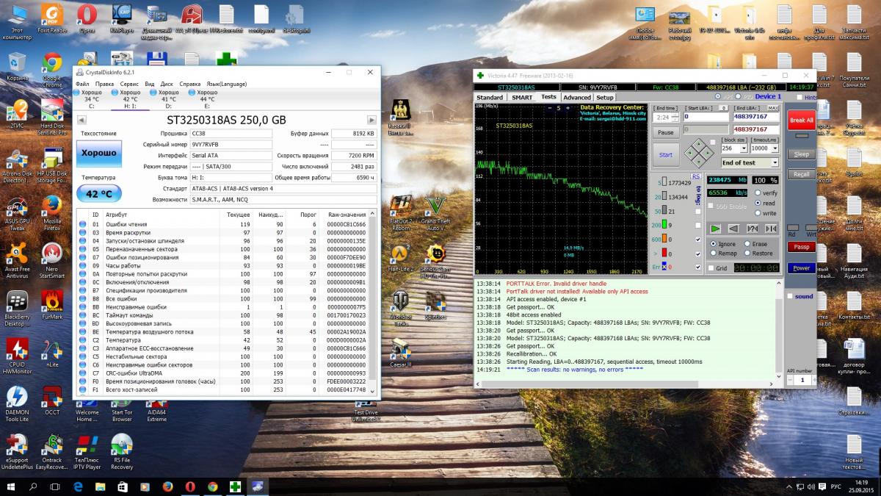Open the Foxit Reader desktop shortcut
This screenshot has width=881, height=496.
pyautogui.click(x=52, y=18)
